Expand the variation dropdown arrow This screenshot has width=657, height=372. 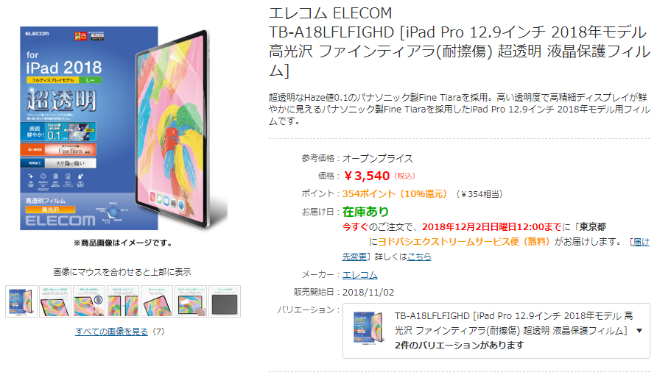pos(639,331)
